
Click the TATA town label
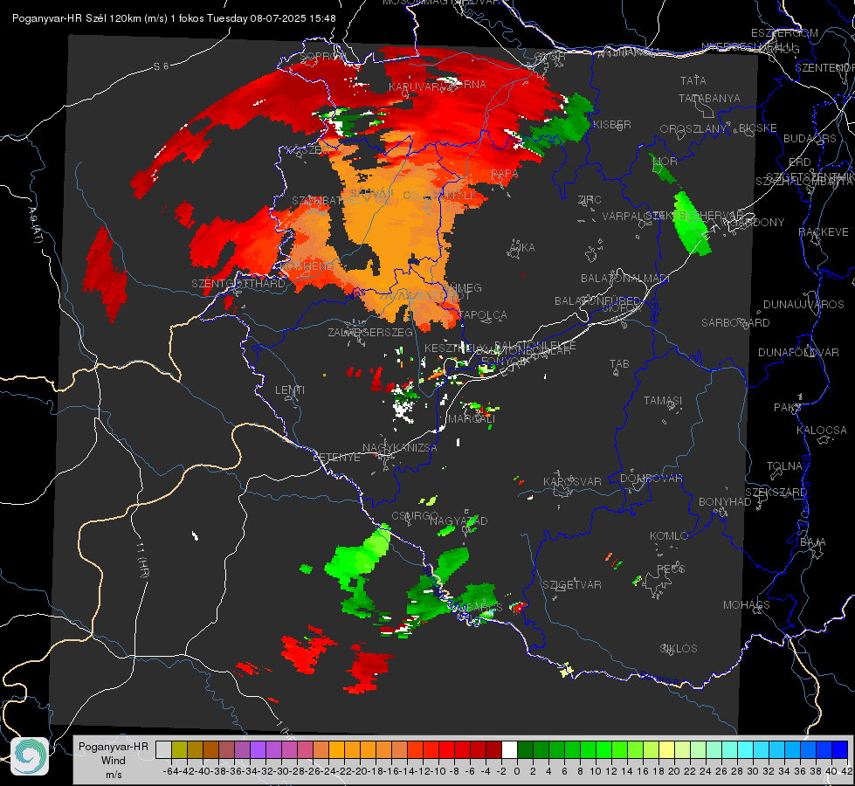[693, 80]
